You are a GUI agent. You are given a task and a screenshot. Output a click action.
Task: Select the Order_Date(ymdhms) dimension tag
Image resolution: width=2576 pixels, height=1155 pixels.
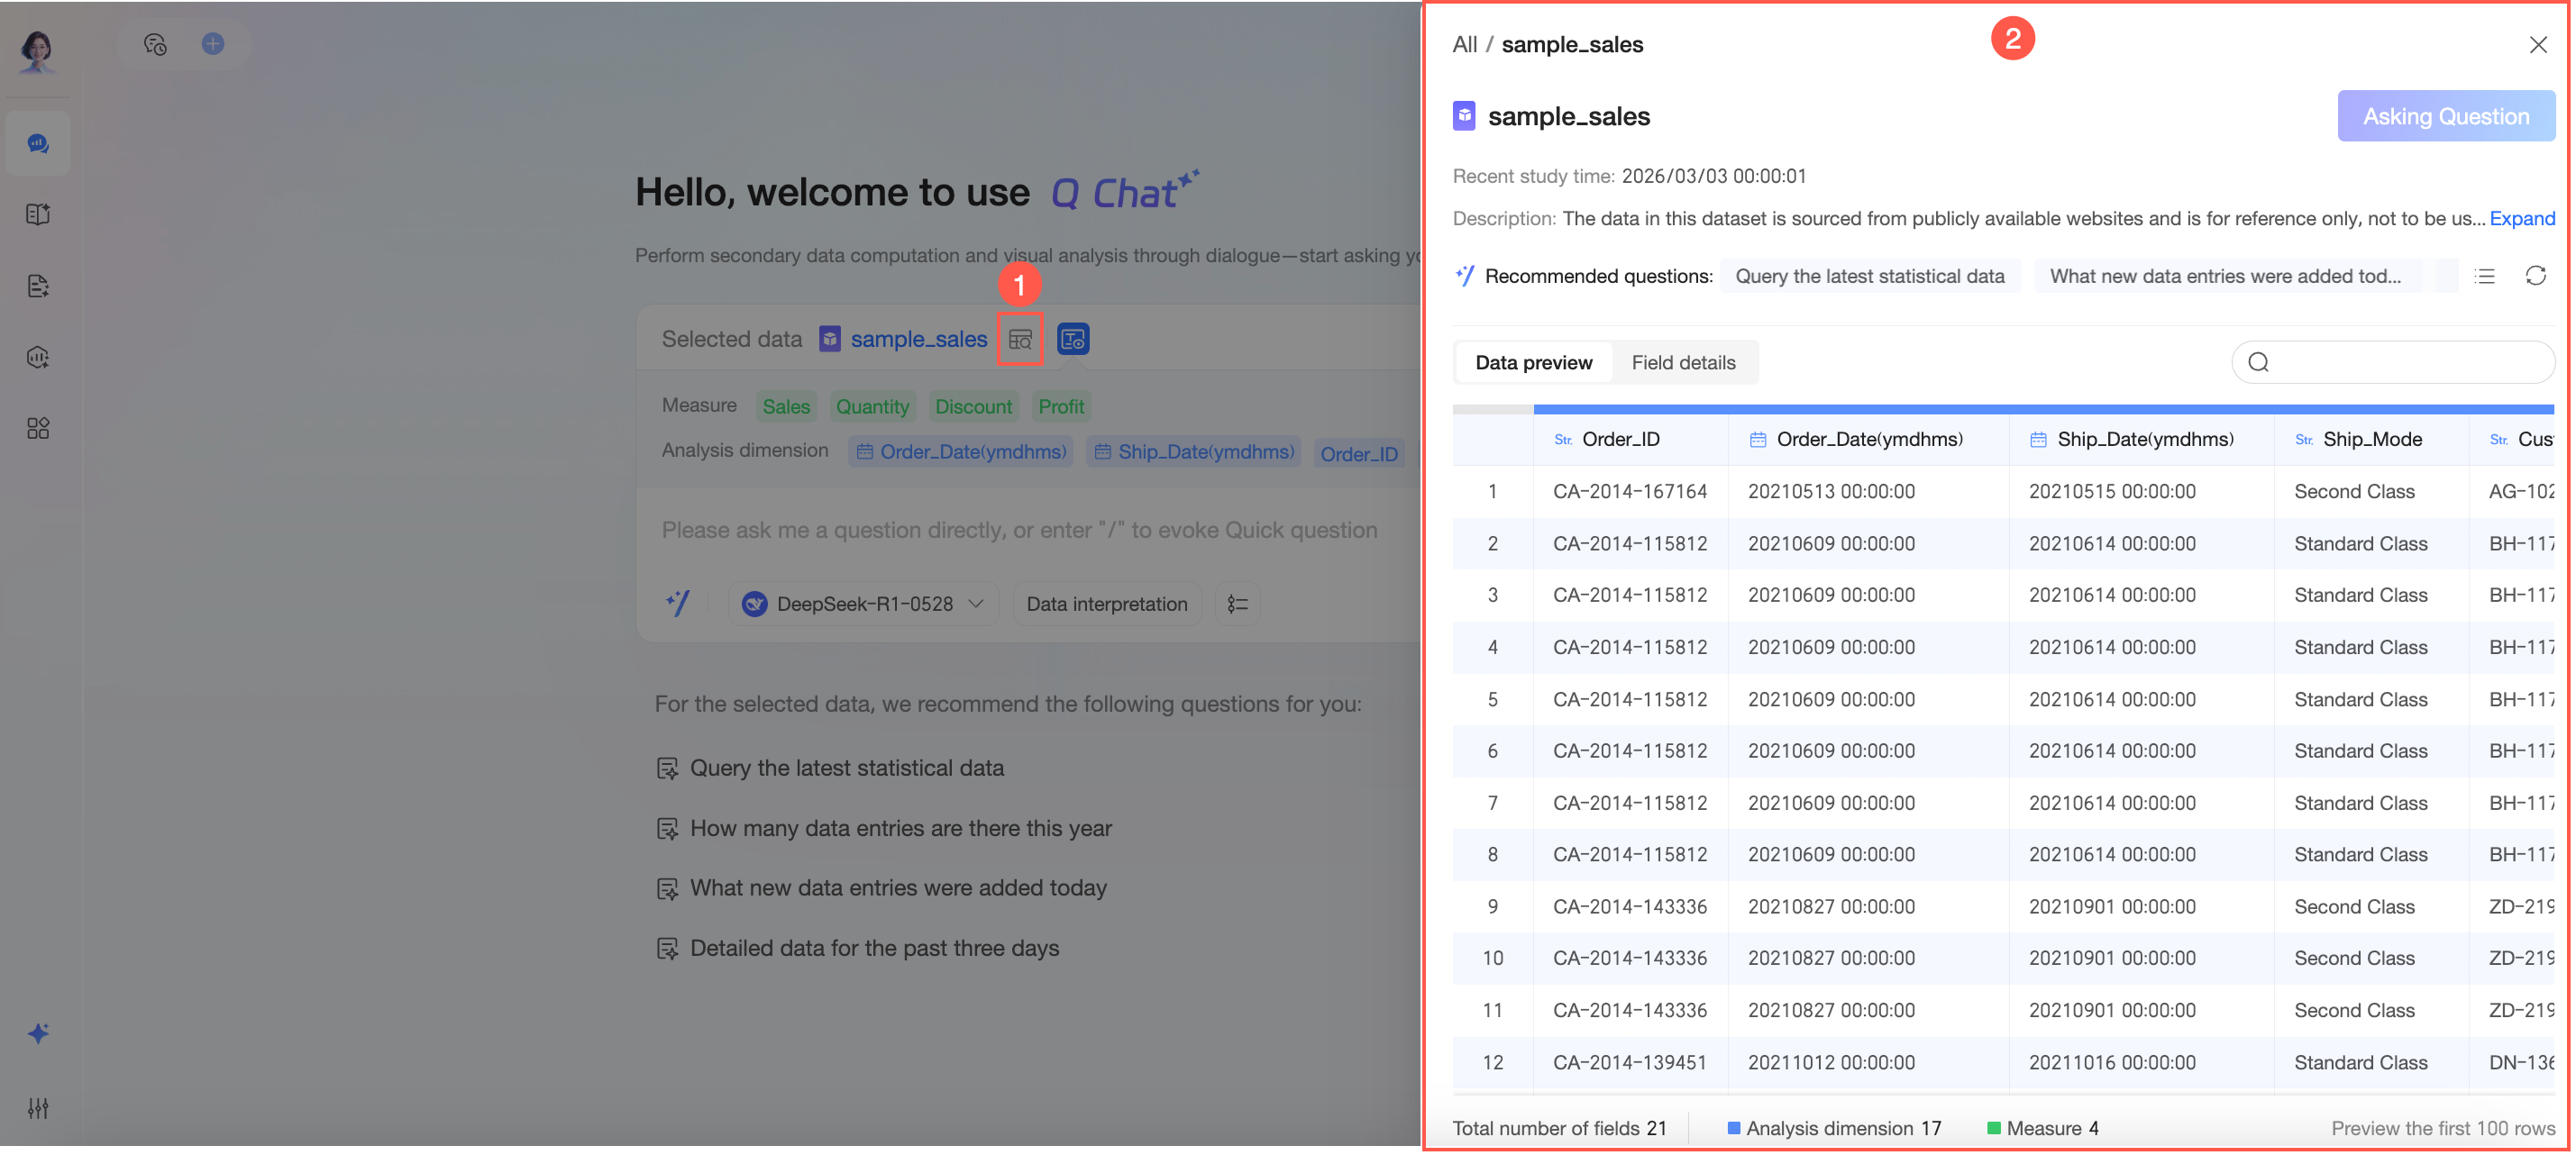[x=961, y=451]
